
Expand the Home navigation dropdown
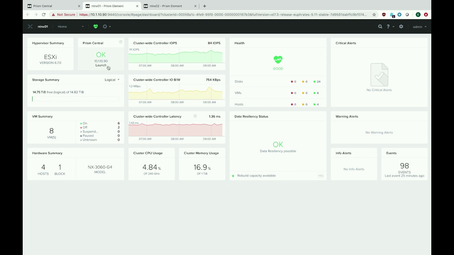(71, 27)
